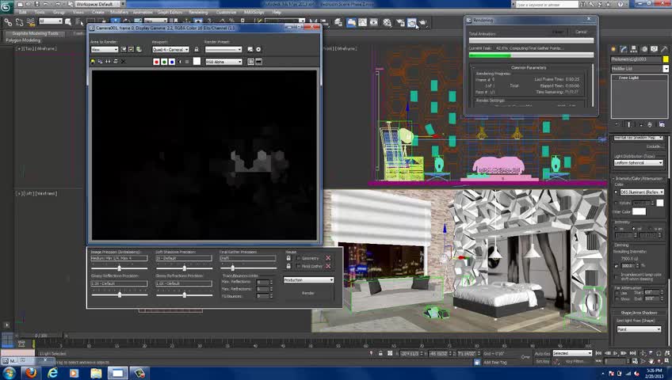
Task: Enable the red channel in render window
Action: [x=156, y=62]
